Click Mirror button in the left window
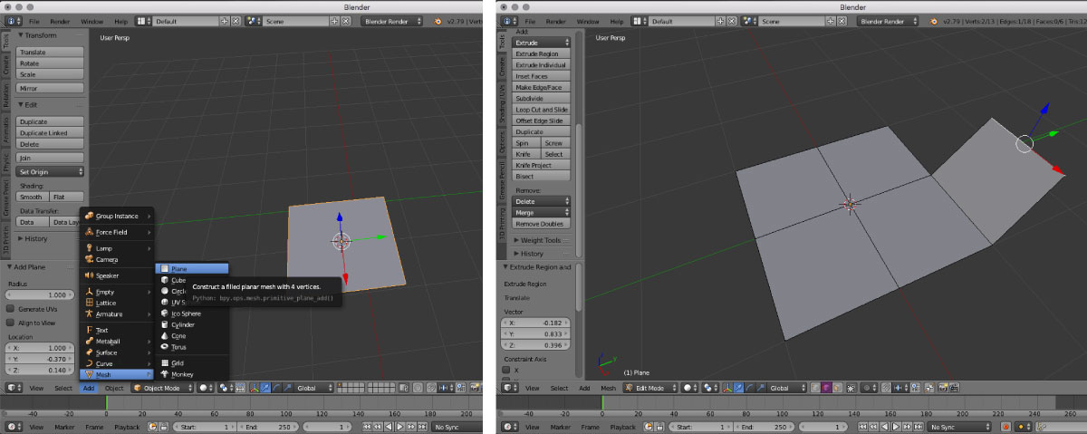Screen dimensions: 1087x434 tap(50, 88)
